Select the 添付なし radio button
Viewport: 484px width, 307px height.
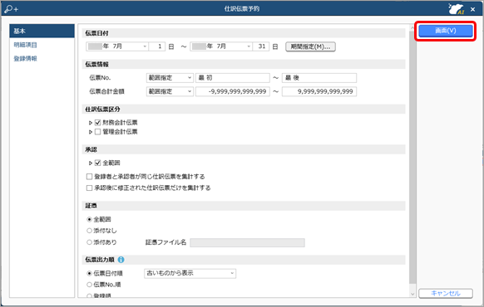pyautogui.click(x=89, y=231)
